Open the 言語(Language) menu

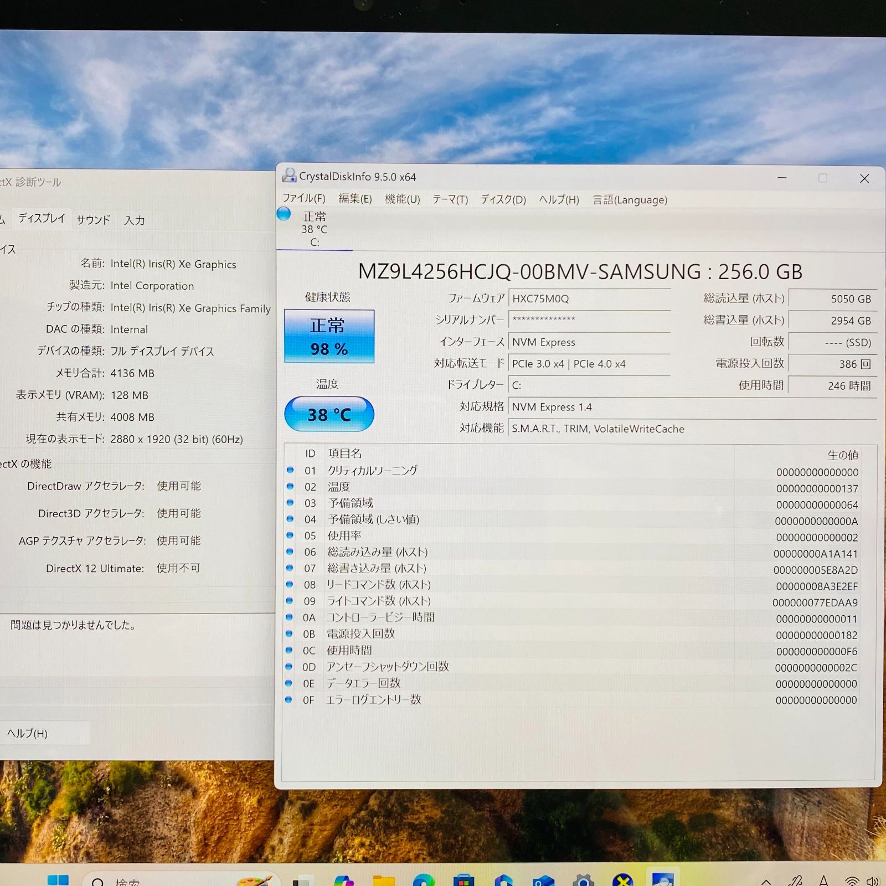tap(630, 200)
